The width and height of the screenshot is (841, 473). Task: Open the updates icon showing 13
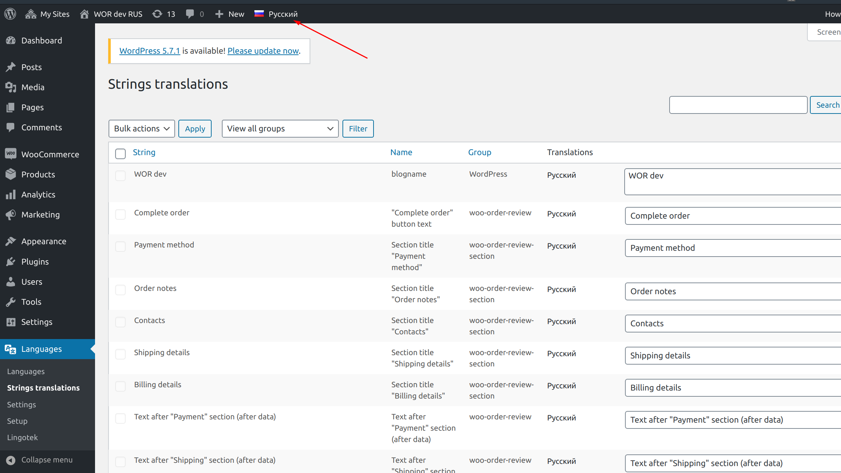163,14
